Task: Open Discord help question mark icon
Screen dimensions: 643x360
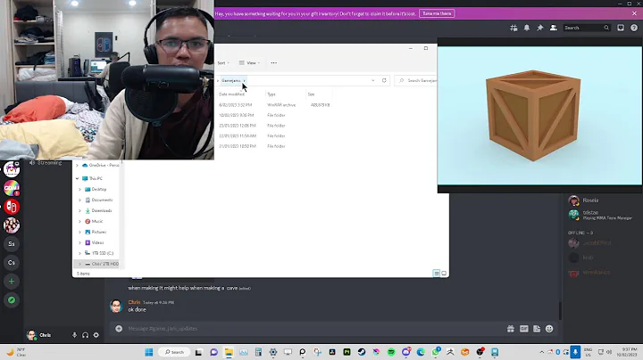Action: coord(634,28)
